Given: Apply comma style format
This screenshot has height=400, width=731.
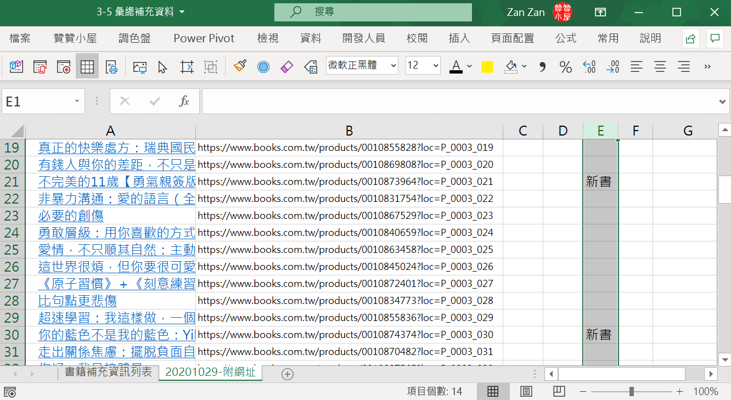Looking at the screenshot, I should [x=542, y=66].
